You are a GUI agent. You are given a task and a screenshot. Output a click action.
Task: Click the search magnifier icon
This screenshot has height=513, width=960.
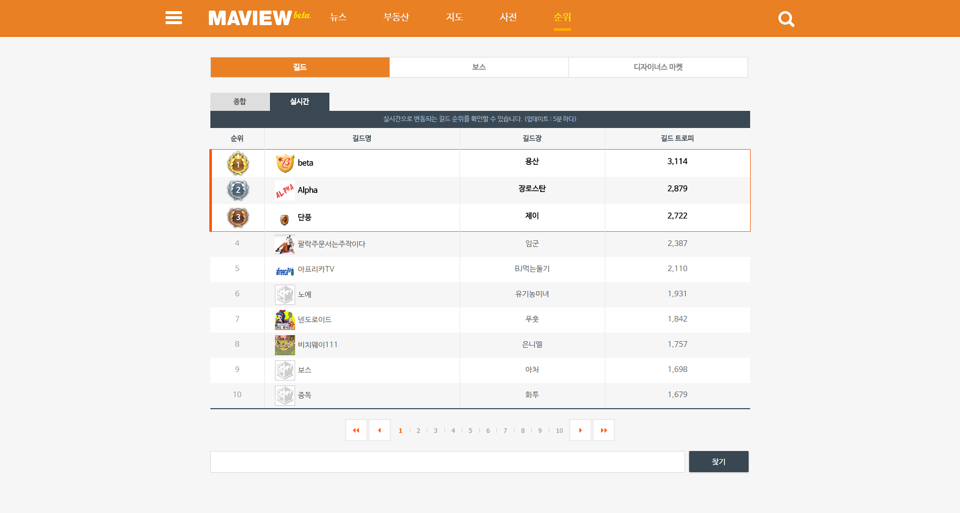(x=786, y=19)
